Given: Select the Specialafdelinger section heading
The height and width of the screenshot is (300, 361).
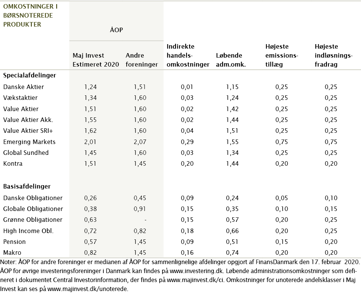Looking at the screenshot, I should (30, 75).
